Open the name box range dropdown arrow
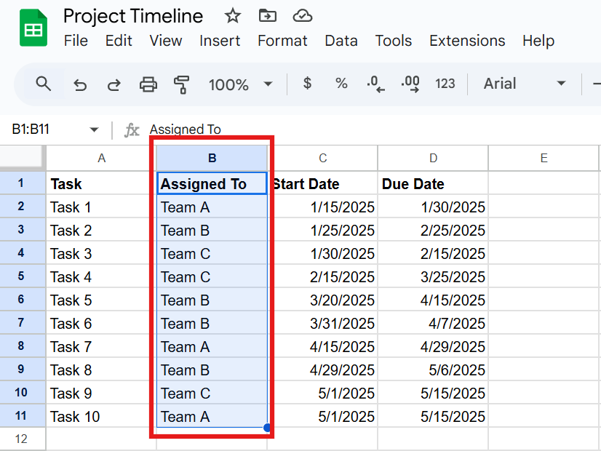 (x=94, y=129)
